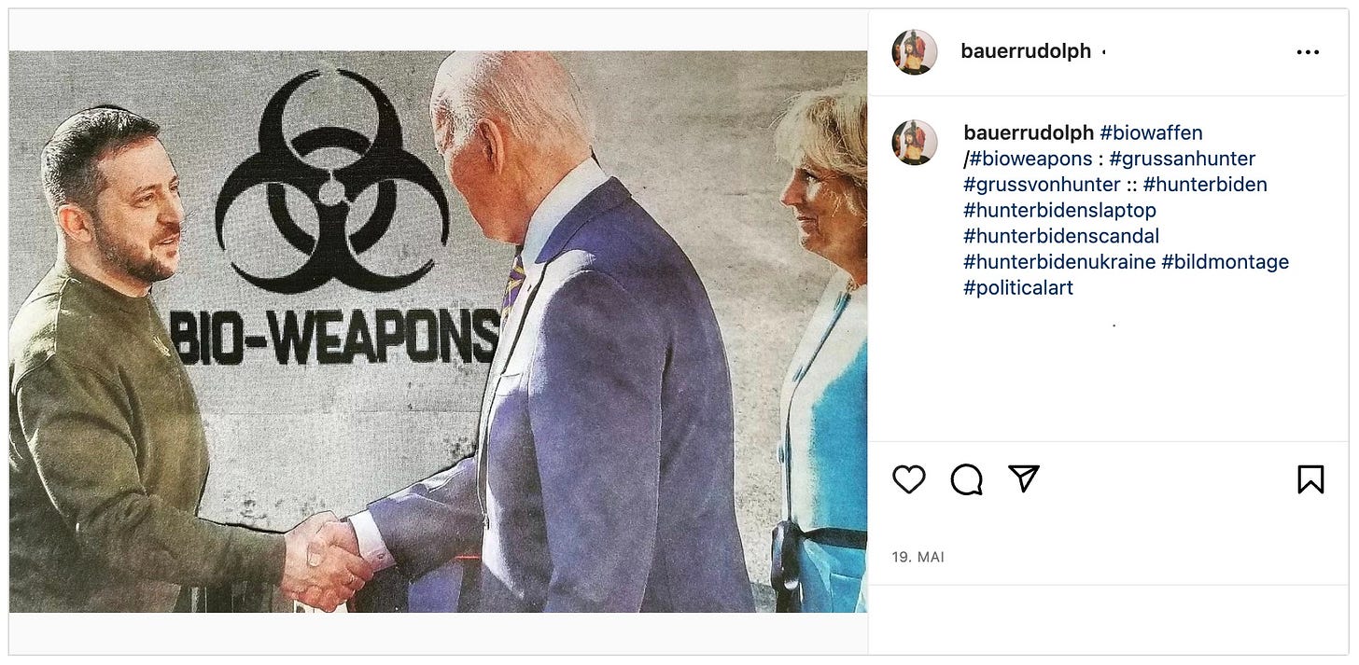Open the #hunterbidenscandal hashtag
Viewport: 1359px width, 665px height.
[x=1061, y=236]
